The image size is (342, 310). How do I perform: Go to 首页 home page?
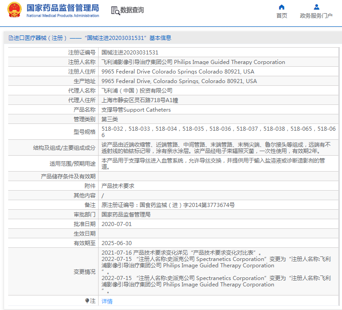tap(282, 16)
